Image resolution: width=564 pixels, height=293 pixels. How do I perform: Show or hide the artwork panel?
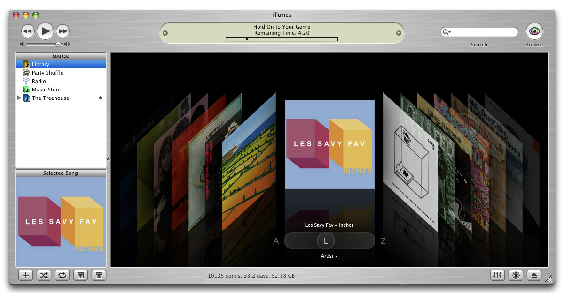[x=80, y=275]
